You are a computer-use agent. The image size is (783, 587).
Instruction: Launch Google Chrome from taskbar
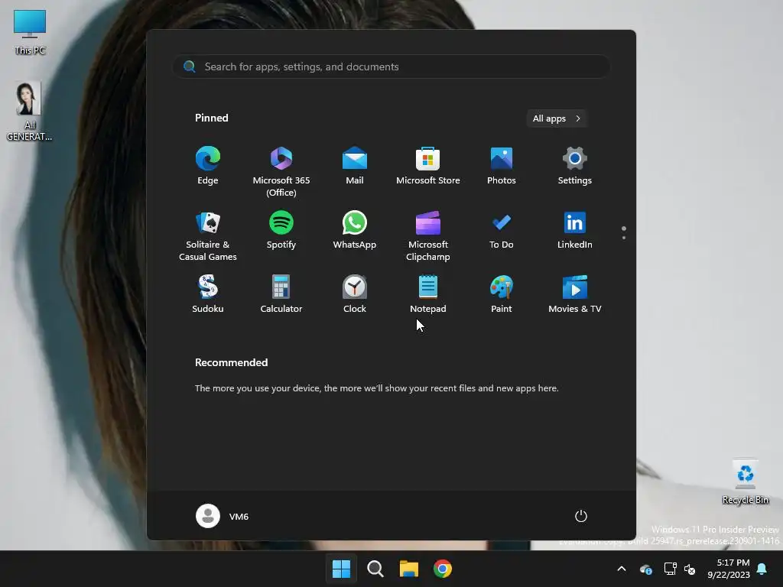[x=443, y=569]
